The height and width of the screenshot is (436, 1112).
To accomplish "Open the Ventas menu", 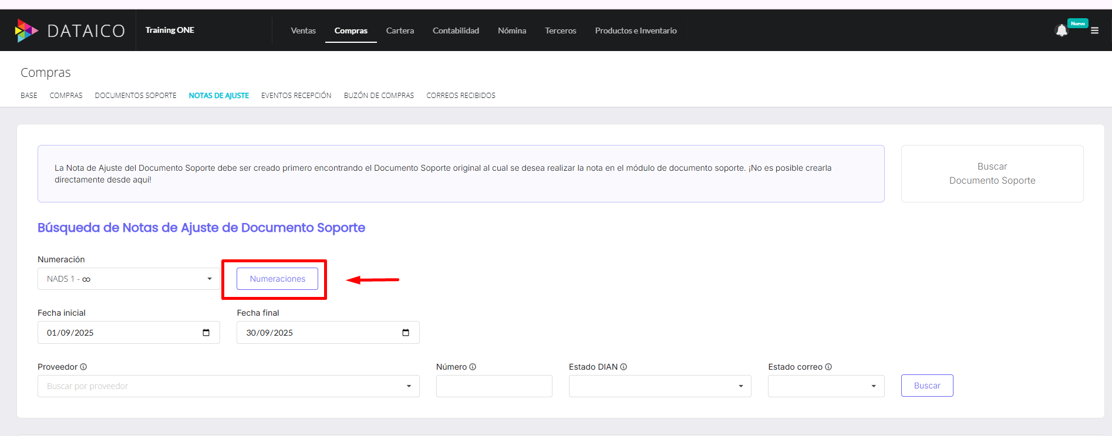I will [303, 31].
